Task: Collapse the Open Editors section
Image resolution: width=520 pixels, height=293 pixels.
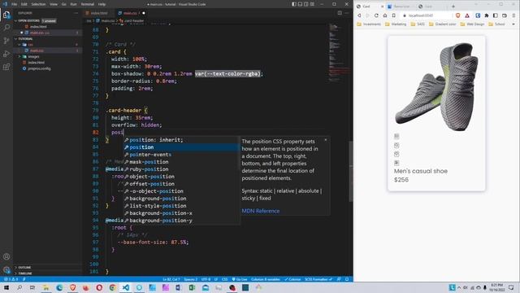Action: (x=15, y=20)
